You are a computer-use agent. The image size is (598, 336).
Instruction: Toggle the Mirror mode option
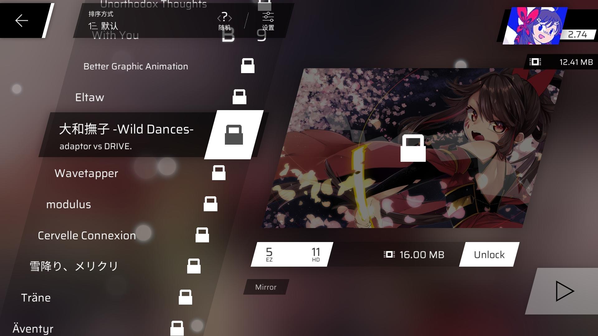pyautogui.click(x=266, y=287)
